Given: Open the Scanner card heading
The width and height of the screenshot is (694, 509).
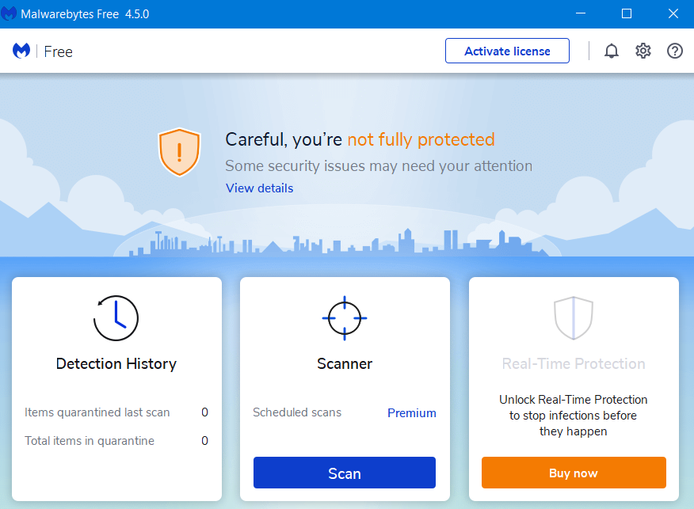Looking at the screenshot, I should [345, 363].
